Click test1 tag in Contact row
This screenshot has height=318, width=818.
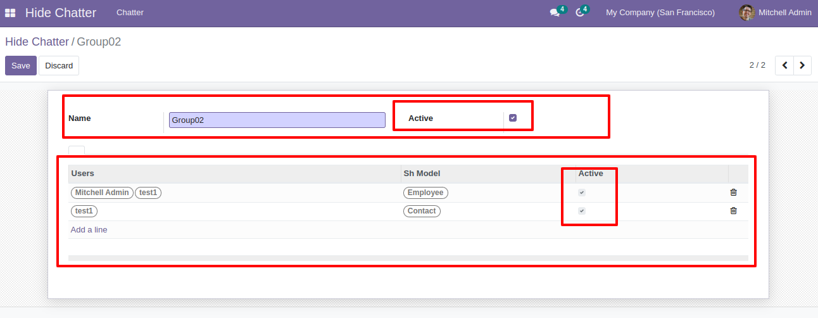84,211
